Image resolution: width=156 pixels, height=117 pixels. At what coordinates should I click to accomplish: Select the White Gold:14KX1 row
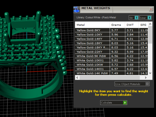[x=111, y=69]
